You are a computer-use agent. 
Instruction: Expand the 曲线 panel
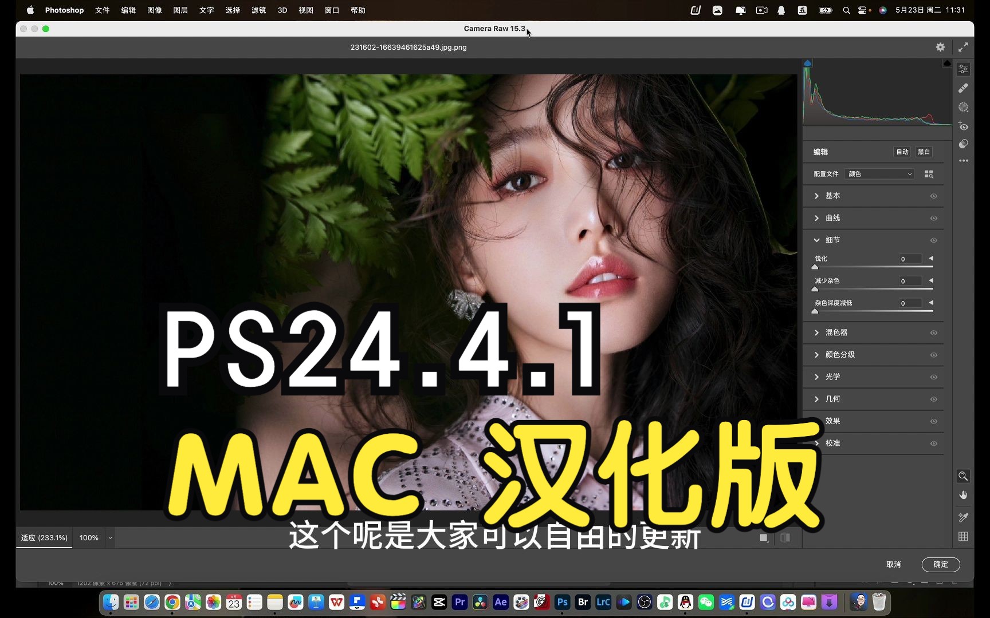point(816,218)
